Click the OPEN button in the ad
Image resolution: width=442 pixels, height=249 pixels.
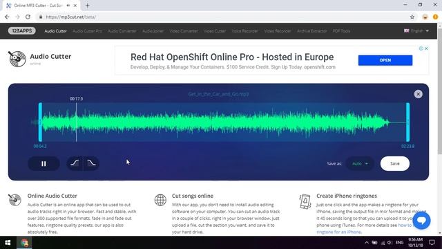click(x=385, y=60)
